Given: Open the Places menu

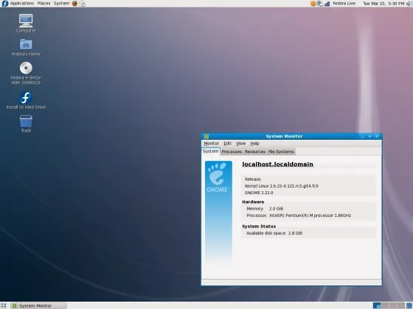Looking at the screenshot, I should [44, 4].
